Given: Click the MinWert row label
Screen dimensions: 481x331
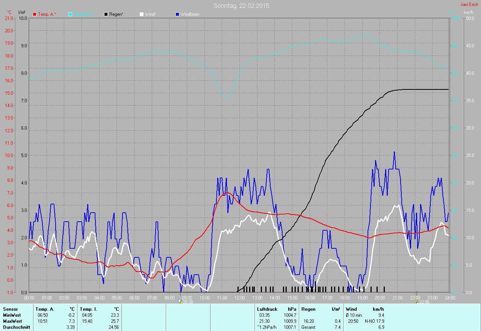Looking at the screenshot, I should (x=12, y=315).
